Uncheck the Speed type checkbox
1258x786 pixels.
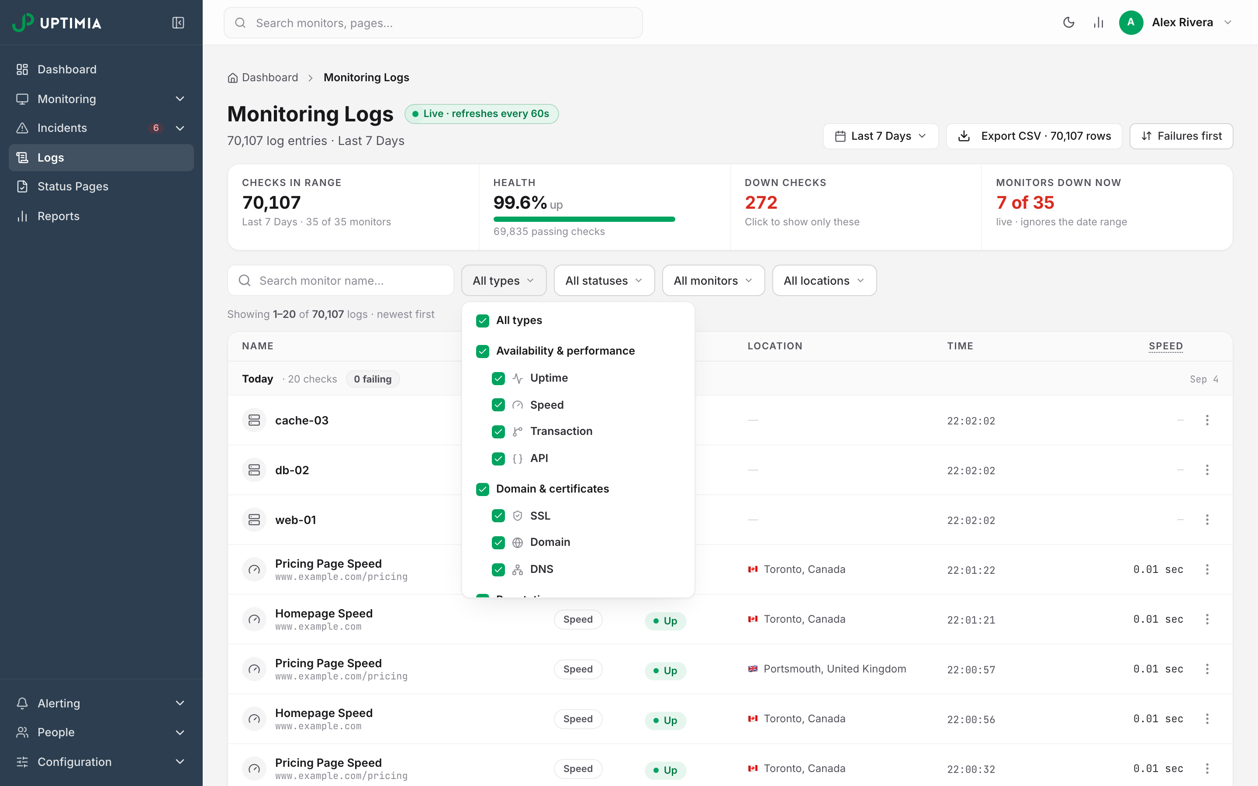498,405
